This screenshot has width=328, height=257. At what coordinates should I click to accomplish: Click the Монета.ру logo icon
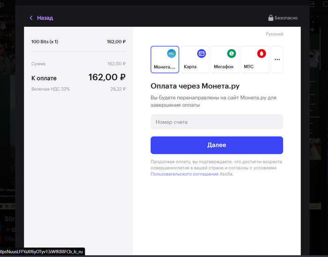coord(171,53)
